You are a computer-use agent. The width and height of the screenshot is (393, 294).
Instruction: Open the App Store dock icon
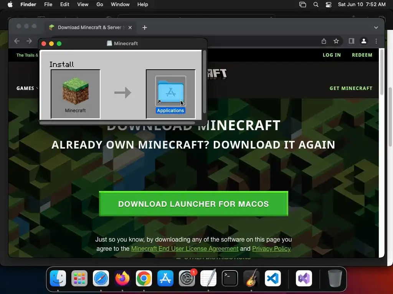(165, 278)
